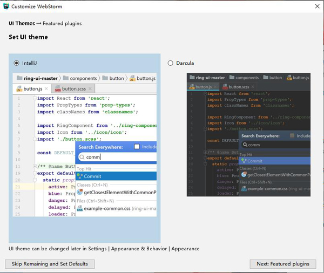This screenshot has height=273, width=324.
Task: Expand the folded comment on line 11 Darcula preview
Action: 205,152
